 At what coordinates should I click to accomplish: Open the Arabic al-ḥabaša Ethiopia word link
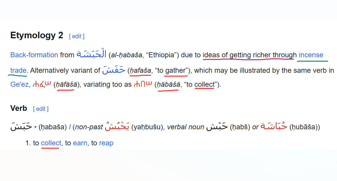tap(91, 54)
